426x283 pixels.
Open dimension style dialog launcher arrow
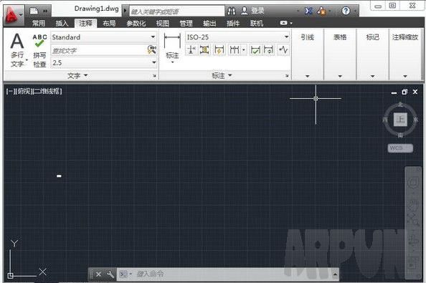click(x=287, y=76)
